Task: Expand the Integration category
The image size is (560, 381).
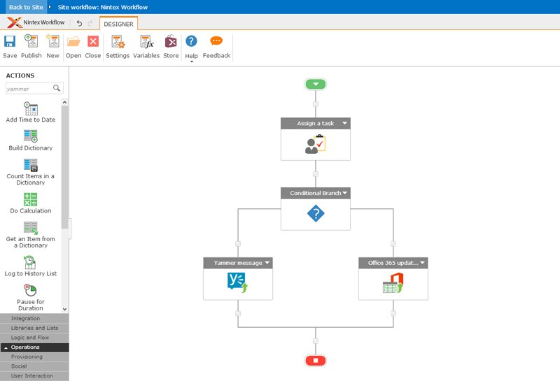Action: (34, 318)
